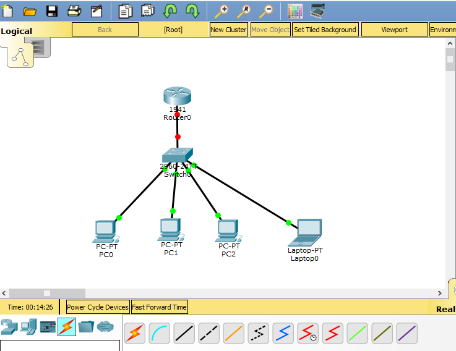456x351 pixels.
Task: Click the Router0 device
Action: [178, 97]
